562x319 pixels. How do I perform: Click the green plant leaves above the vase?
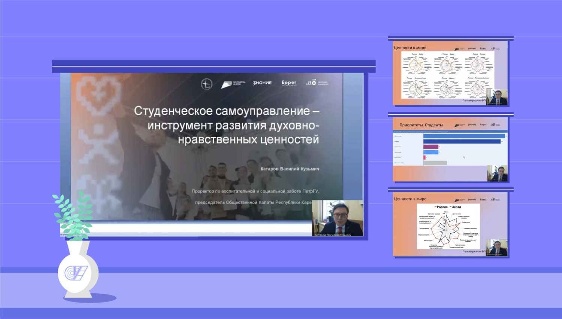point(73,215)
